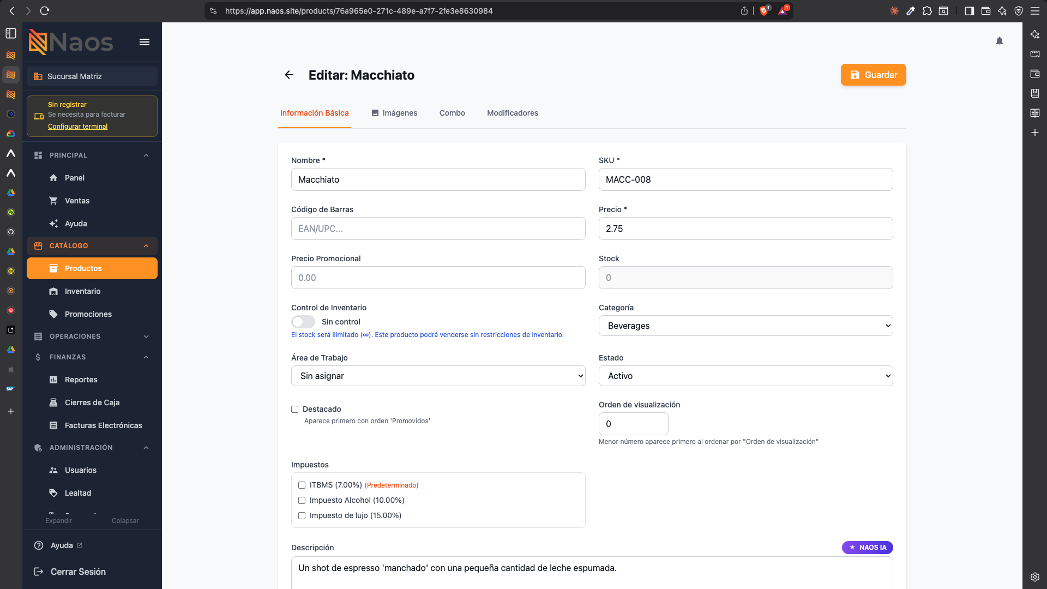The image size is (1047, 589).
Task: Click the Precio Promocional field
Action: pos(438,278)
